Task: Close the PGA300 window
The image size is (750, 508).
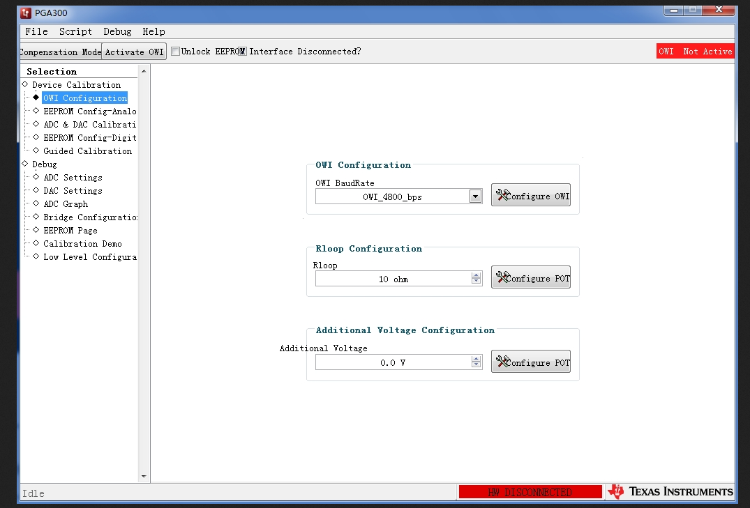Action: (x=719, y=10)
